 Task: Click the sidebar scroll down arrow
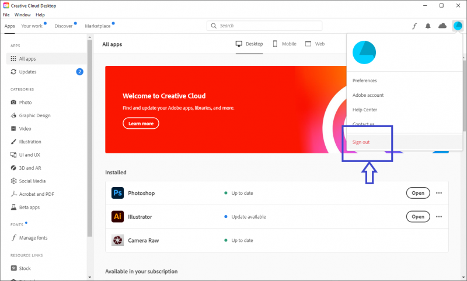click(x=90, y=278)
